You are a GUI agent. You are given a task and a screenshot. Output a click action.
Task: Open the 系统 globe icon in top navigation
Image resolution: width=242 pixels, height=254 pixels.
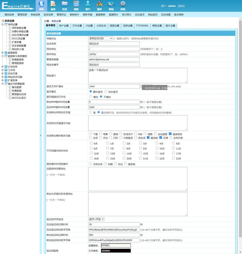coord(41,4)
